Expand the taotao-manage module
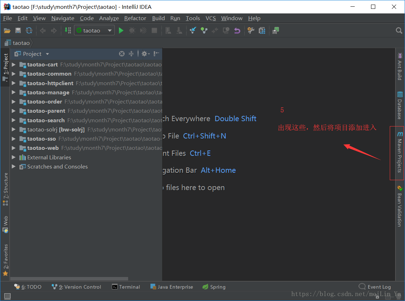Viewport: 405px width, 301px height. click(x=14, y=93)
